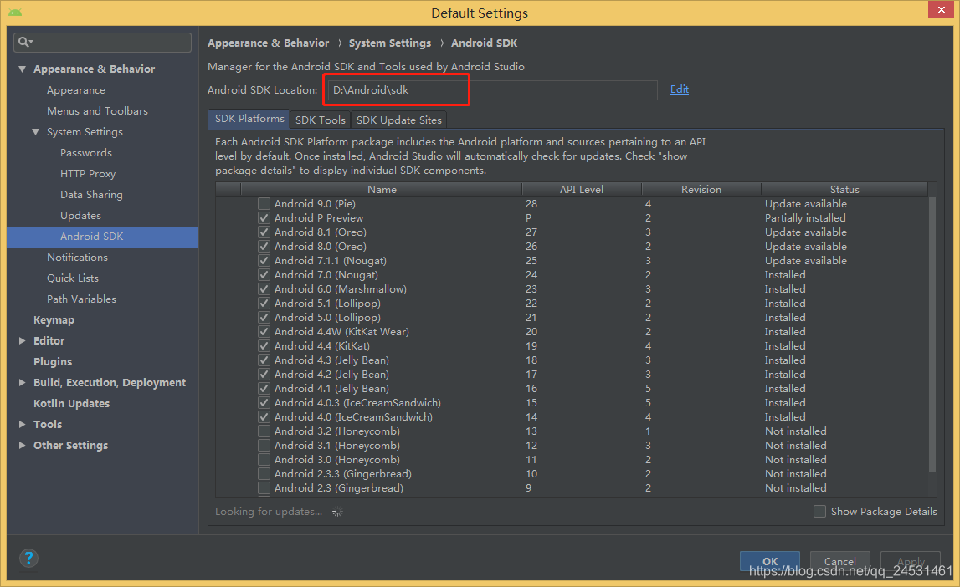Click the settings search field
The width and height of the screenshot is (960, 587).
(x=102, y=42)
